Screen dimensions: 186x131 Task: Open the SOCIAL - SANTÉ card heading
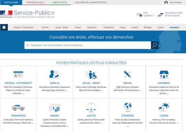tap(91, 83)
